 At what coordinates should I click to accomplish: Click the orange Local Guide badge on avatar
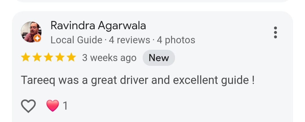pos(37,38)
